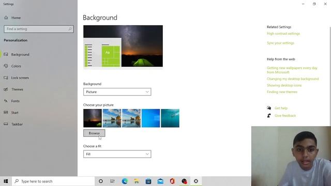
Task: Click the Taskbar icon in sidebar
Action: click(6, 124)
